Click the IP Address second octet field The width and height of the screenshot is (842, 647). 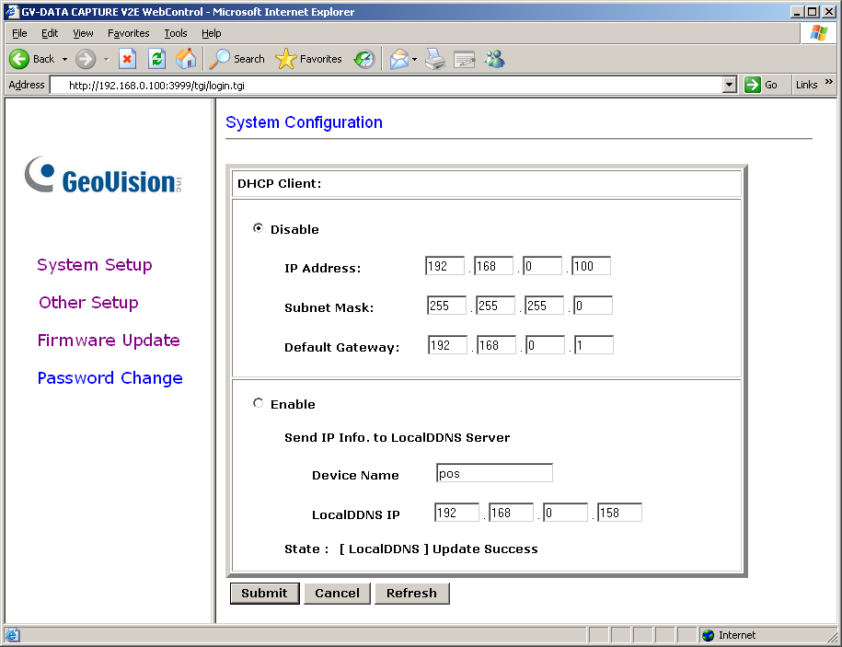tap(494, 266)
